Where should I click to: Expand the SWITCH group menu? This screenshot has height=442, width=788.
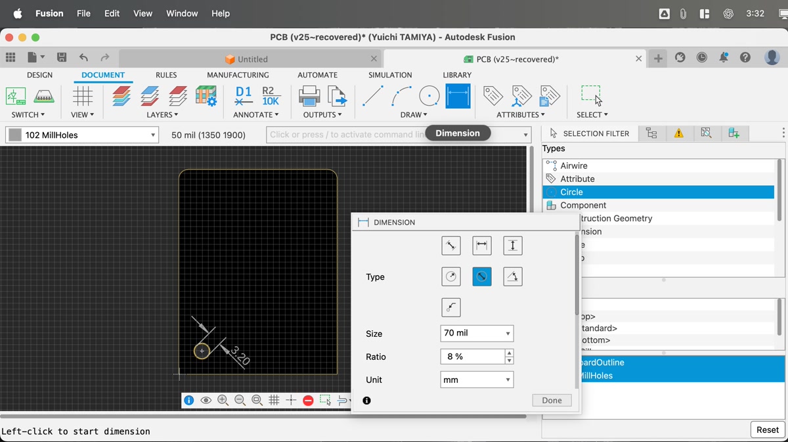(x=28, y=115)
